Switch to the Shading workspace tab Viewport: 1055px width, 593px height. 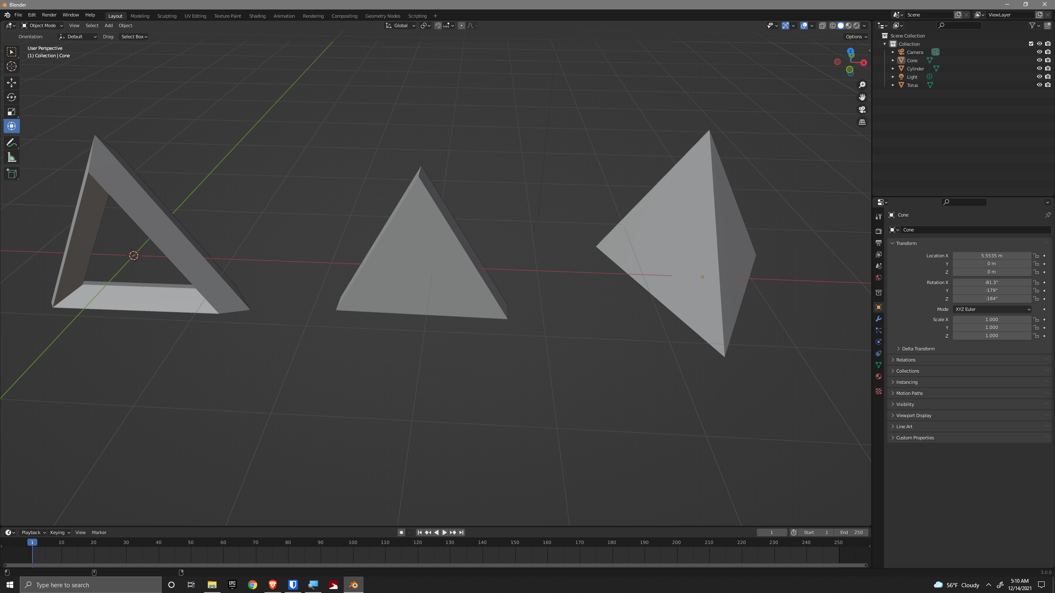(257, 16)
